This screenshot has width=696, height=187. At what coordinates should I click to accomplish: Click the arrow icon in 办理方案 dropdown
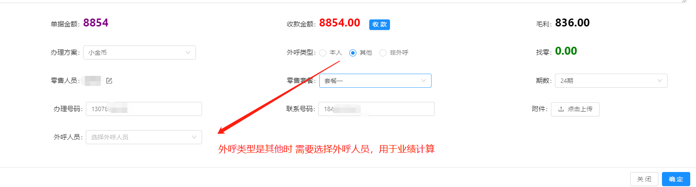pyautogui.click(x=188, y=52)
